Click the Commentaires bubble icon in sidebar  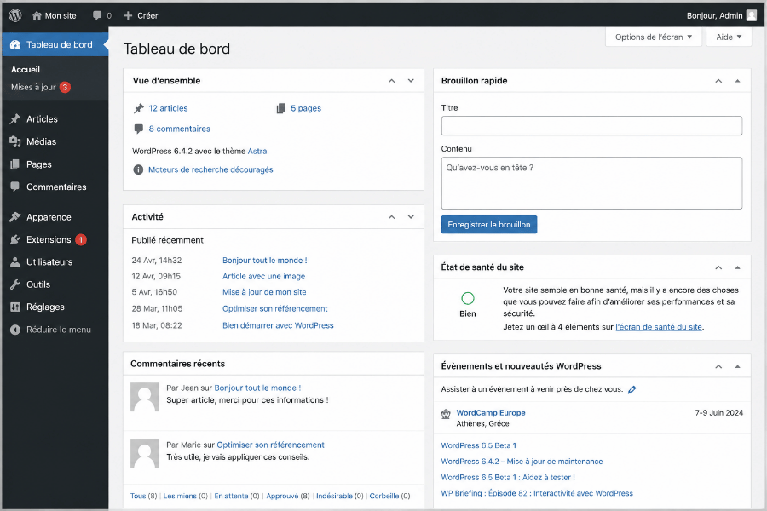point(15,187)
